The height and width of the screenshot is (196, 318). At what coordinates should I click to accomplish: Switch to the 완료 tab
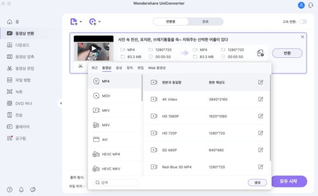pyautogui.click(x=205, y=21)
